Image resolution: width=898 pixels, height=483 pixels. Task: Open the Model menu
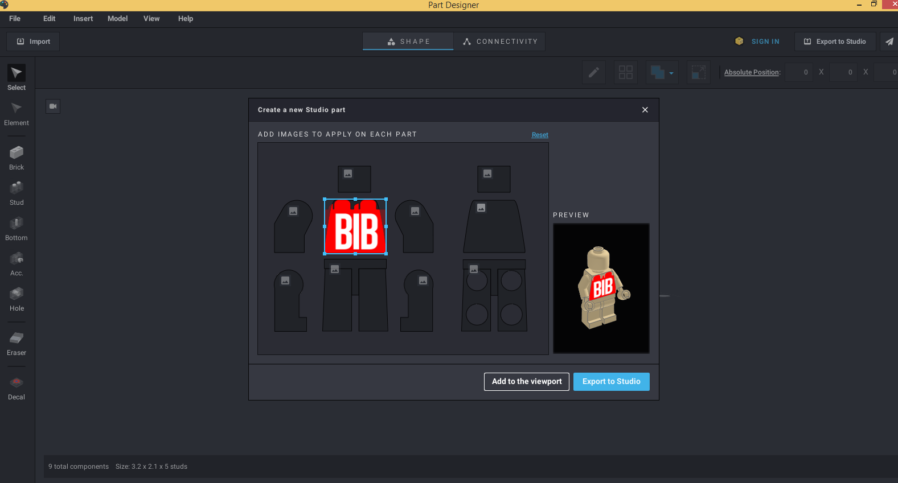pyautogui.click(x=118, y=19)
